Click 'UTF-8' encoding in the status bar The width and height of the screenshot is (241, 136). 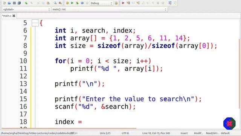coord(125,133)
